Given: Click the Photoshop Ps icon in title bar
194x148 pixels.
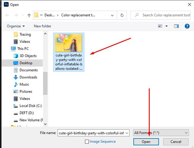Looking at the screenshot, I should click(x=6, y=4).
